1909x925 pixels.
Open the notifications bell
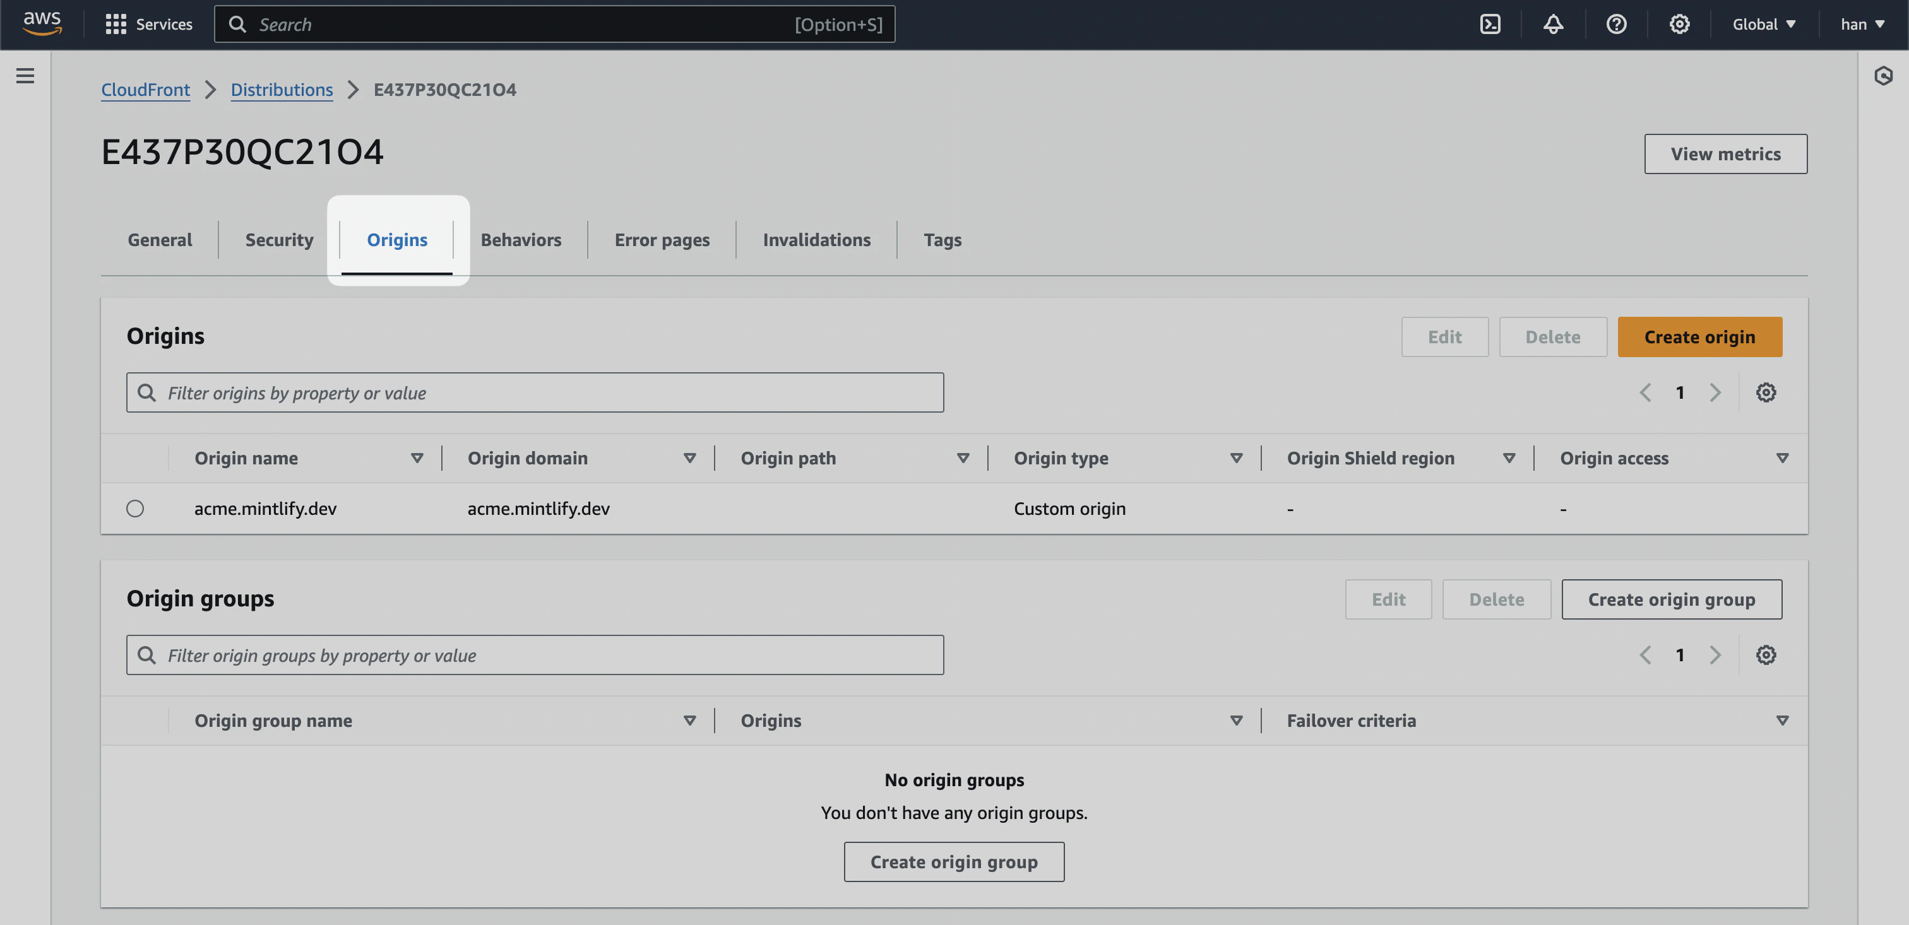(1554, 24)
